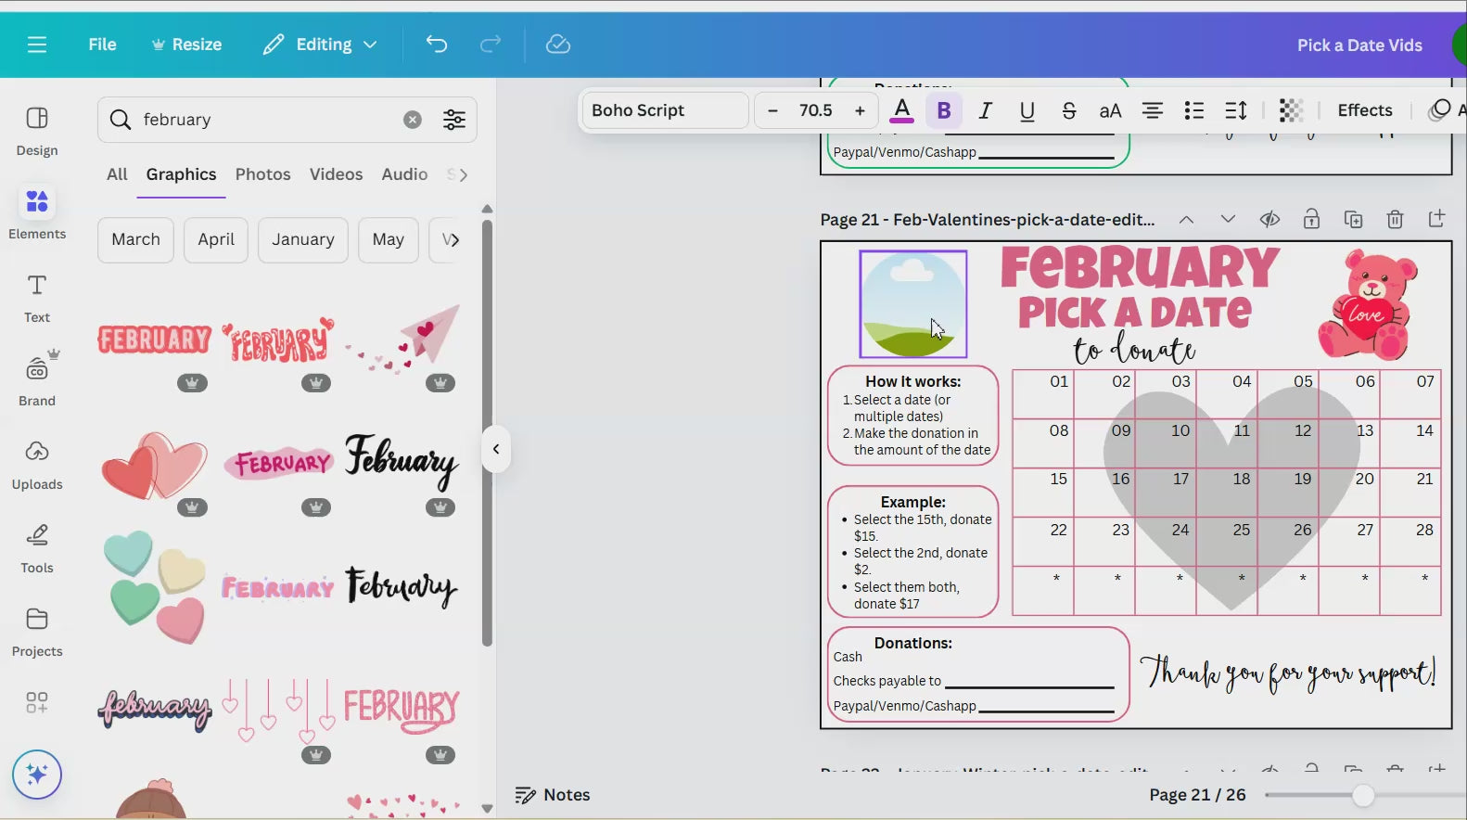Screen dimensions: 1467x820
Task: Click the undo arrow icon
Action: (x=436, y=45)
